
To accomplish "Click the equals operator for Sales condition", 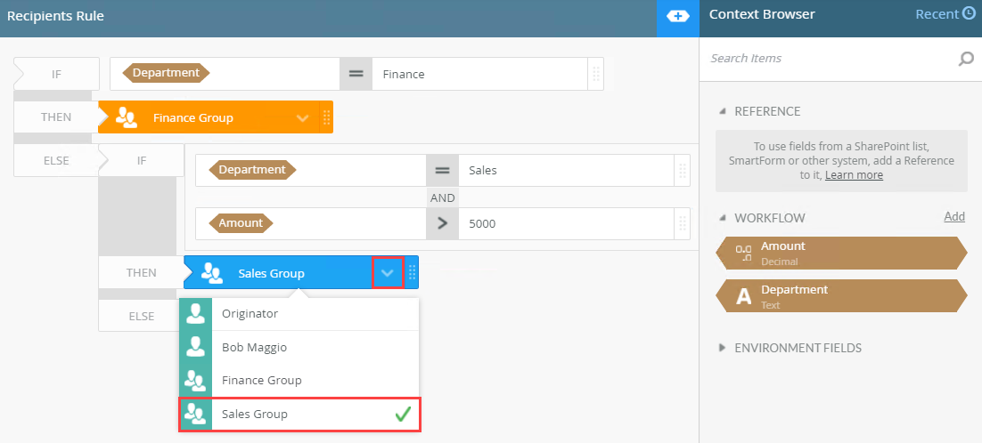I will 442,170.
